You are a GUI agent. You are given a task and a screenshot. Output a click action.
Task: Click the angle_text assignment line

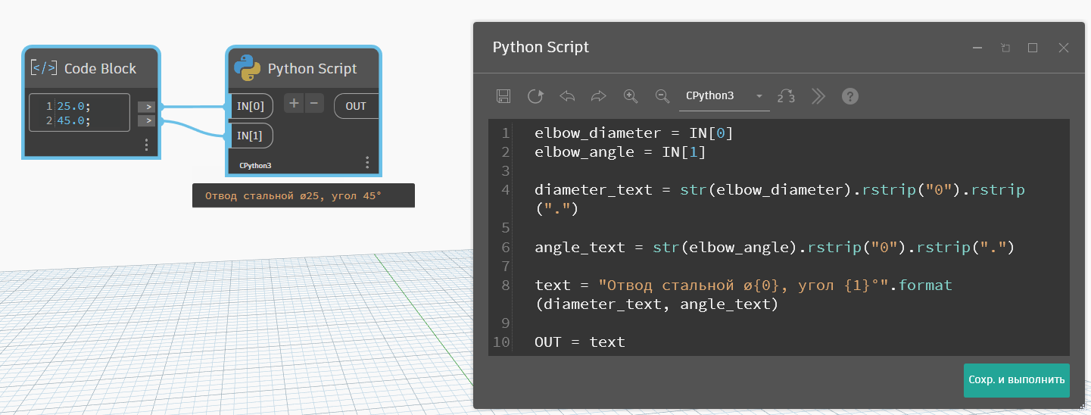[x=774, y=247]
